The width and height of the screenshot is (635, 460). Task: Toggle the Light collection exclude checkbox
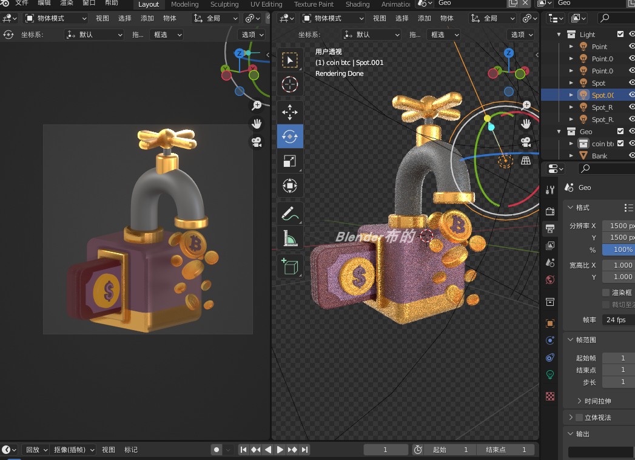point(620,34)
